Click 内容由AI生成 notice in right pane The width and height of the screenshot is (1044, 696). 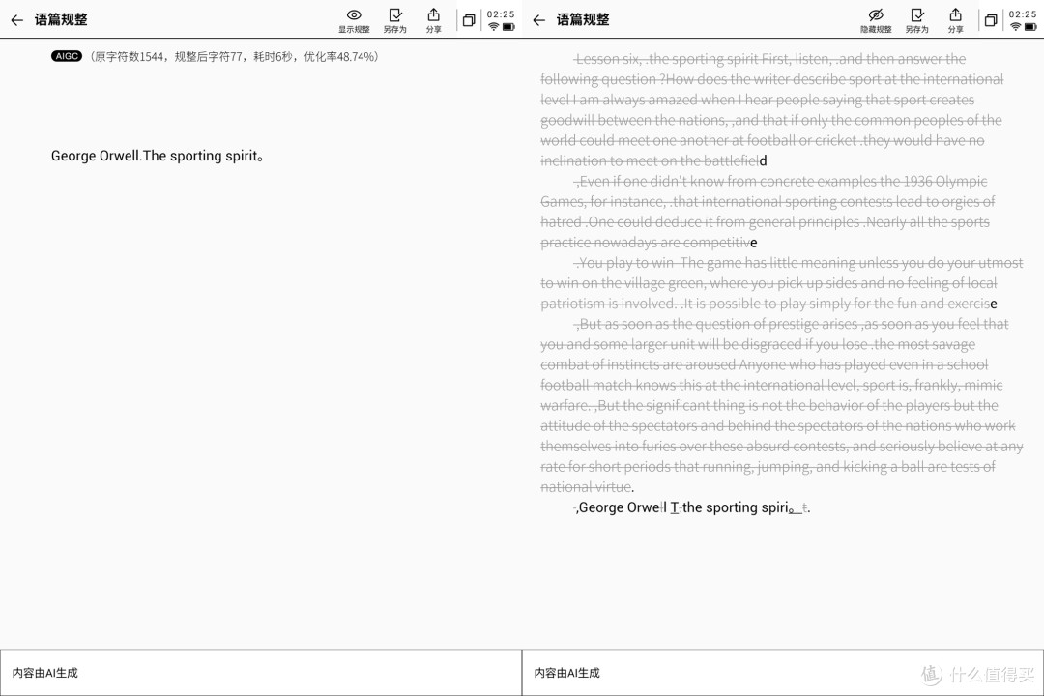567,674
